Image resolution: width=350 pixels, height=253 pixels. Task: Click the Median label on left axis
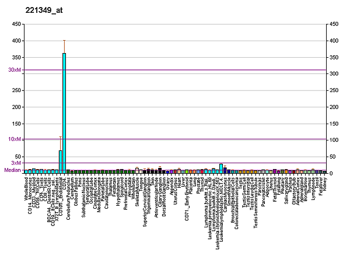click(x=12, y=170)
